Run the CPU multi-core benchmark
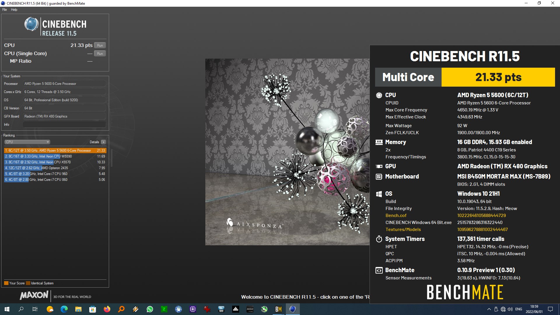The width and height of the screenshot is (560, 315). click(100, 45)
